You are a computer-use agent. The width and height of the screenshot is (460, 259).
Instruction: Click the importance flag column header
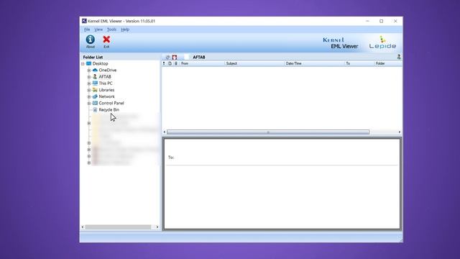164,63
